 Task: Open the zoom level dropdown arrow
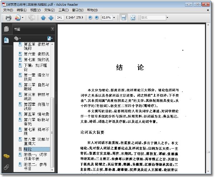pyautogui.click(x=114, y=17)
